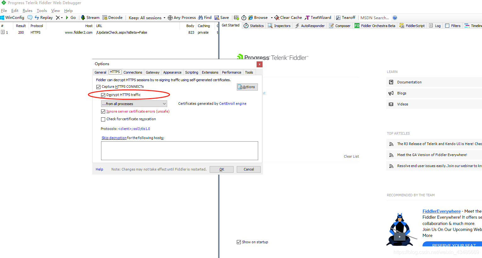Click the Replay toolbar icon
The width and height of the screenshot is (482, 258).
[37, 18]
